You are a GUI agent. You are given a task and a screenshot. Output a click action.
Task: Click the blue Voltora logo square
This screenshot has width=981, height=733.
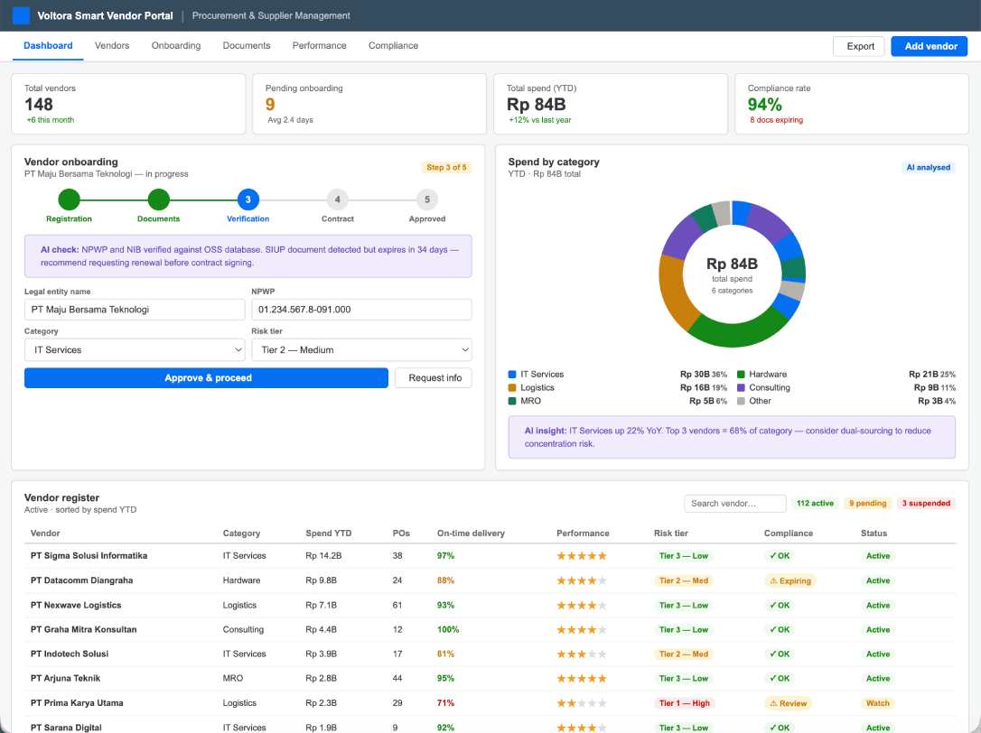(21, 15)
